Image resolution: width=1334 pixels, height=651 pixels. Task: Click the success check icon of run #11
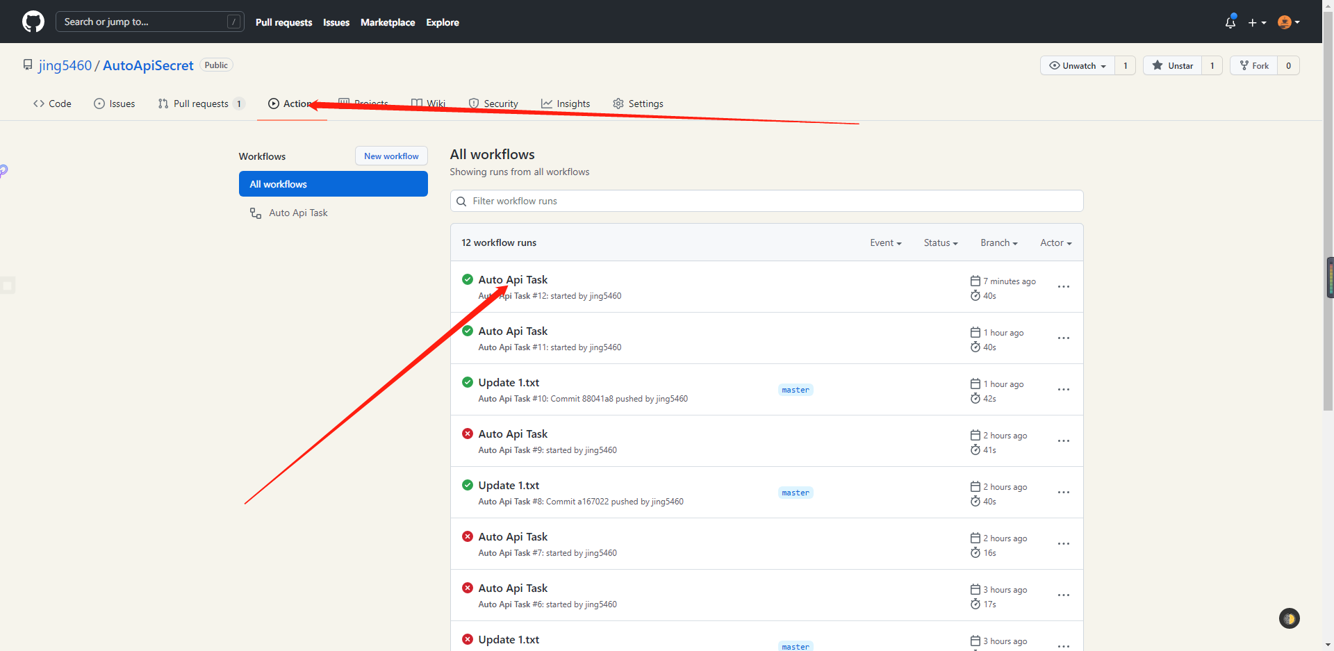coord(468,331)
